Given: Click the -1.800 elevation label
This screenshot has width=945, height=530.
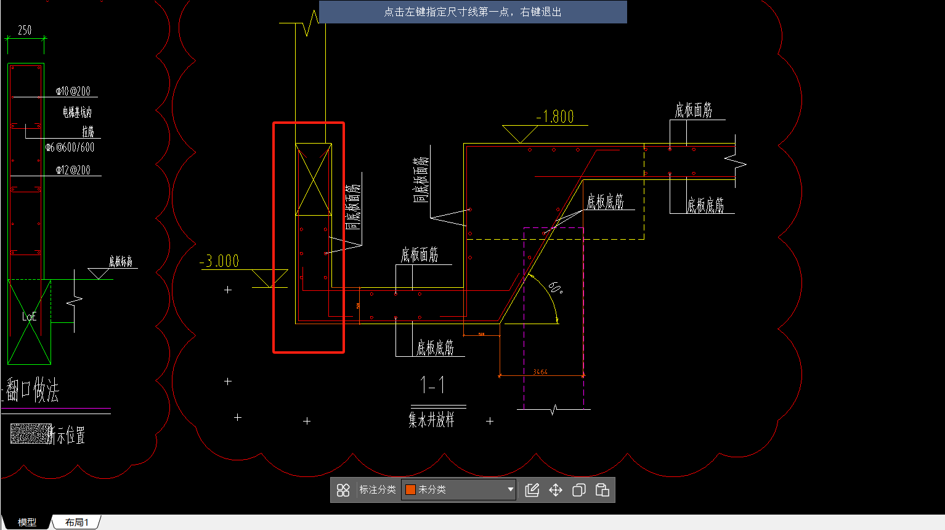Looking at the screenshot, I should (x=555, y=116).
